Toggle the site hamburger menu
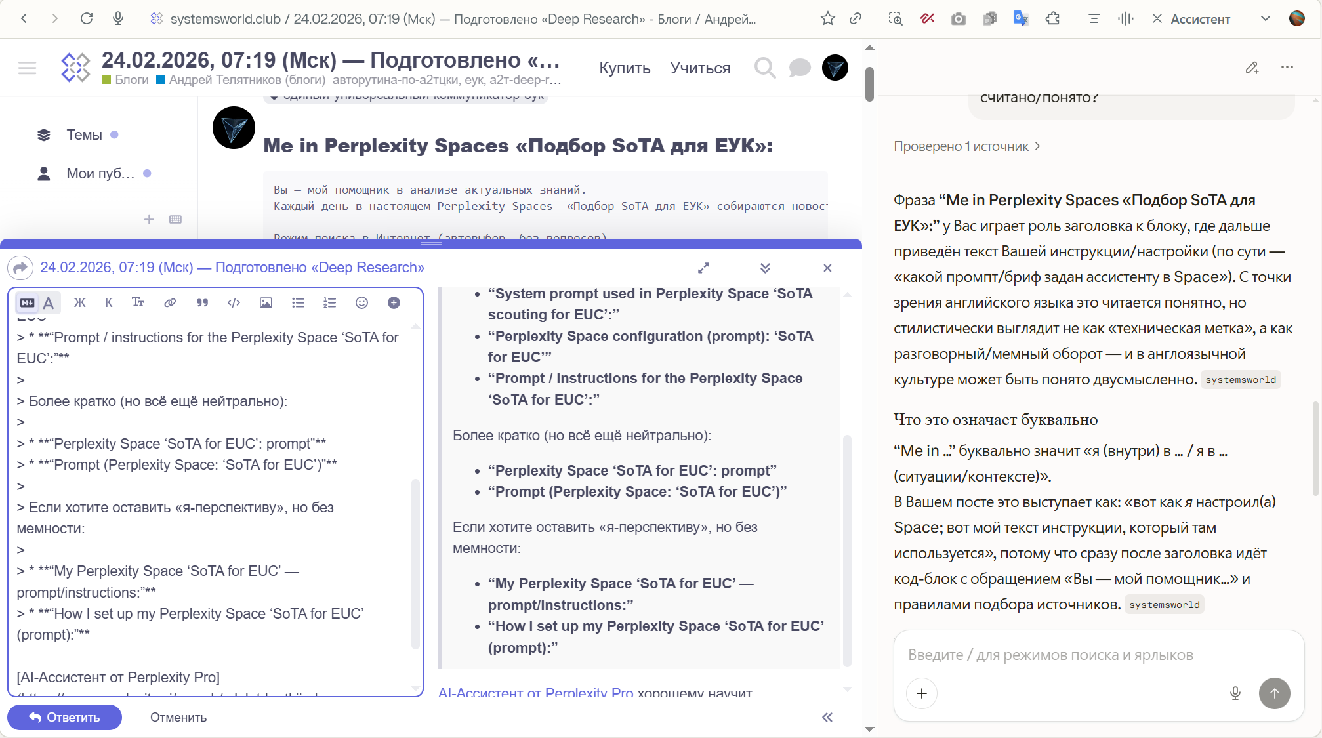 tap(27, 68)
